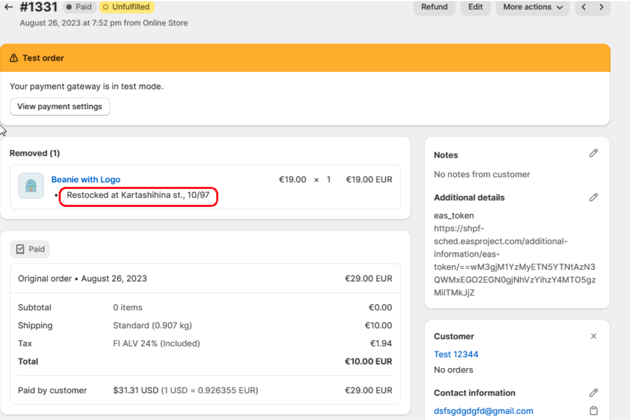The width and height of the screenshot is (630, 420).
Task: Click the Paid status badge near order number
Action: click(x=79, y=7)
